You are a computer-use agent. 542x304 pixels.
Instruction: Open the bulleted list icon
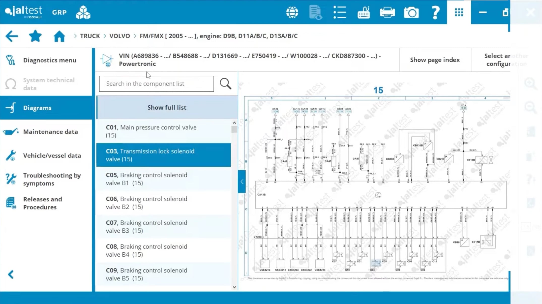point(340,12)
